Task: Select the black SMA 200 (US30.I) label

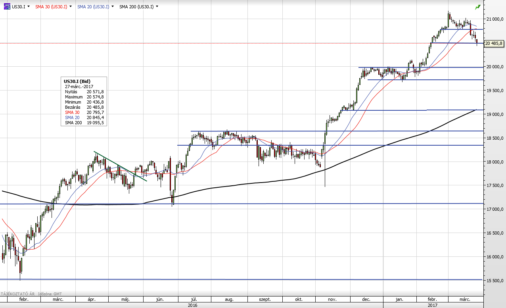Action: pyautogui.click(x=136, y=7)
